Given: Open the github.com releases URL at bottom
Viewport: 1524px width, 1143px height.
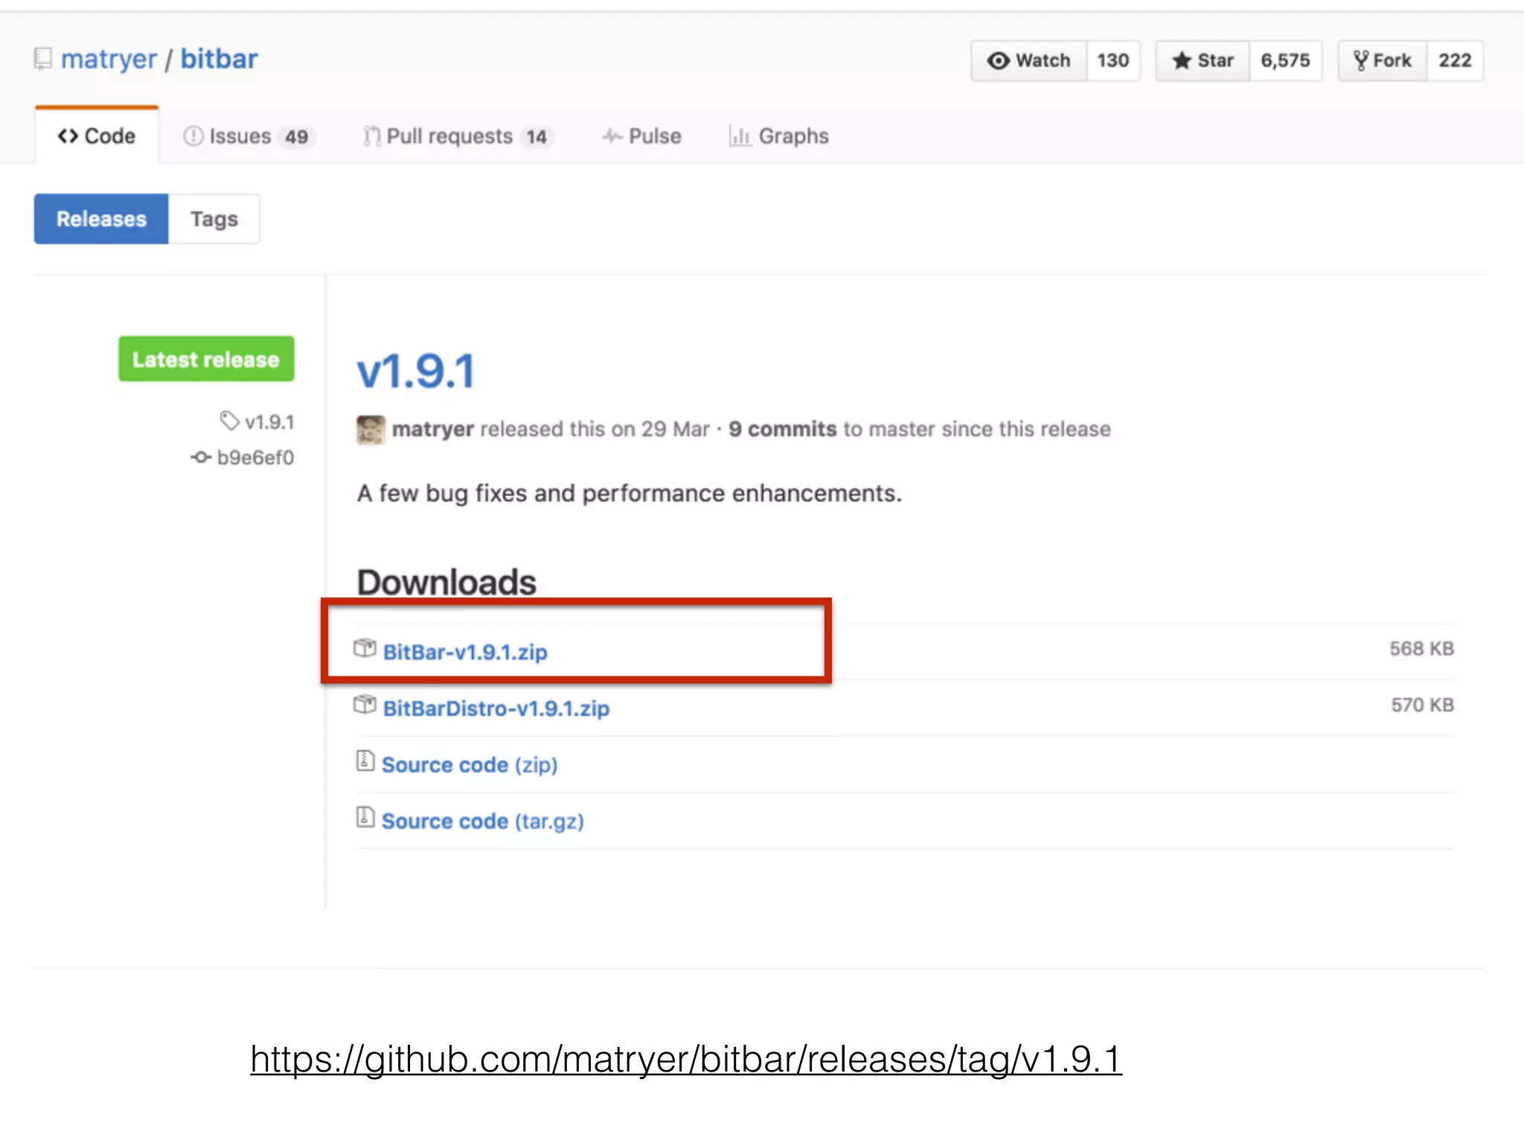Looking at the screenshot, I should (x=686, y=1059).
